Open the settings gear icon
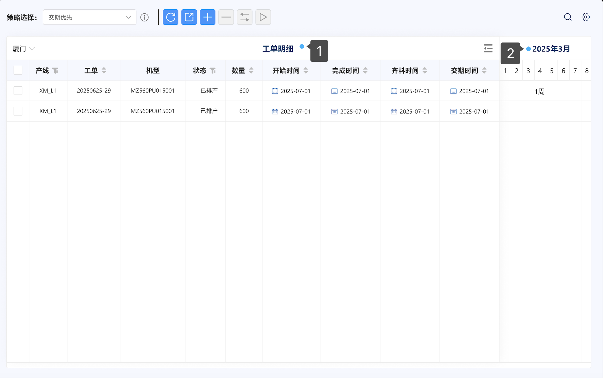The width and height of the screenshot is (603, 378). click(x=585, y=17)
